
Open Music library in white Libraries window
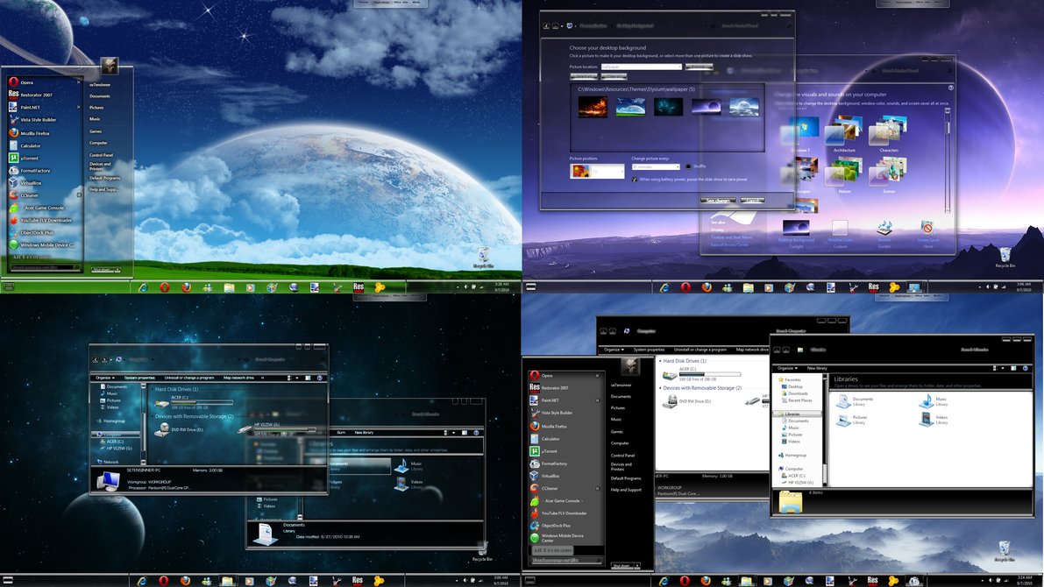[x=927, y=401]
